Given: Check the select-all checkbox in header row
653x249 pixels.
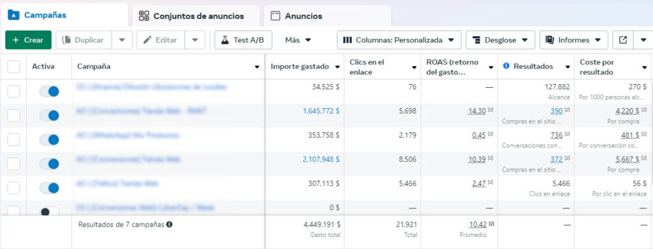Looking at the screenshot, I should click(x=14, y=66).
